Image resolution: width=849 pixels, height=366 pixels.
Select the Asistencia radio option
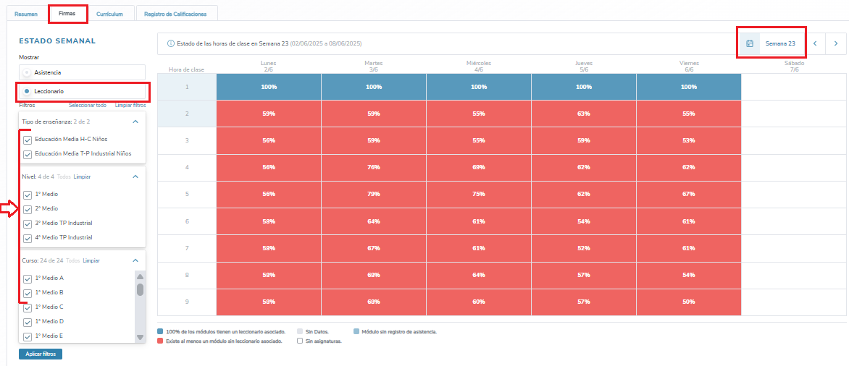click(x=82, y=72)
